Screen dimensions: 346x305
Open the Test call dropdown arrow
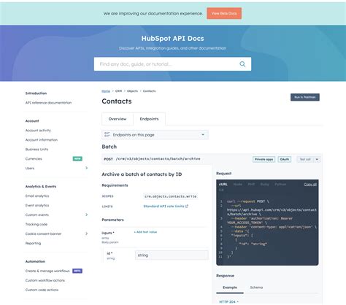click(317, 159)
